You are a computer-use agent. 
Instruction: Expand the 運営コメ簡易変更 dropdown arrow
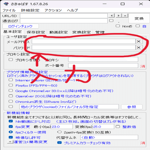[x=10, y=142]
